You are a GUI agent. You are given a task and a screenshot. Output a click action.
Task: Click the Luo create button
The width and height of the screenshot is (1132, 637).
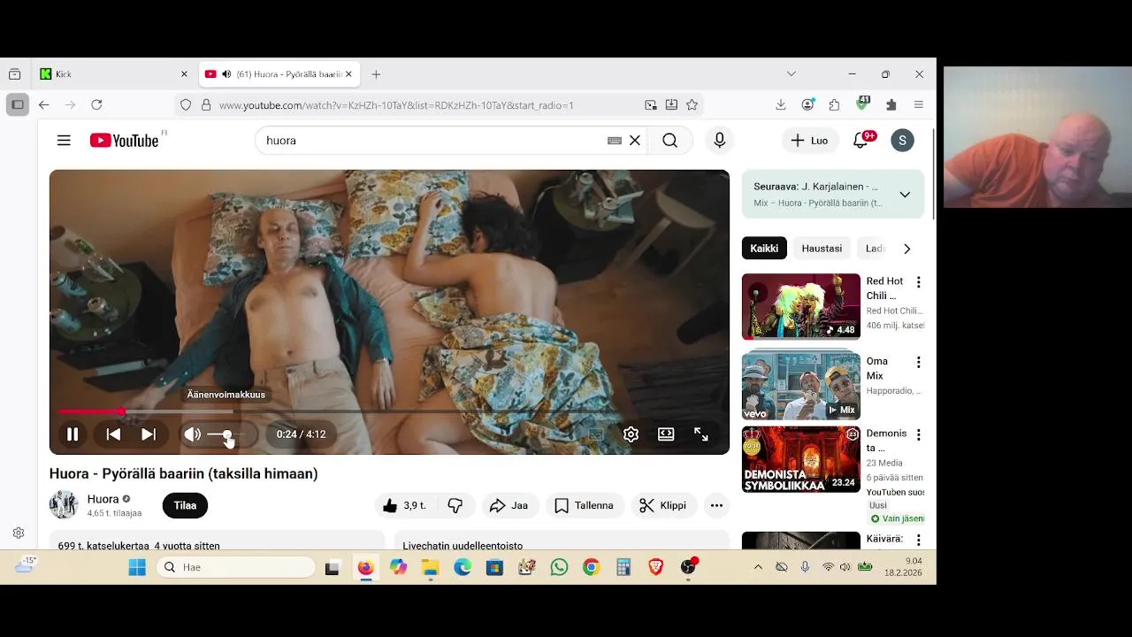tap(809, 140)
